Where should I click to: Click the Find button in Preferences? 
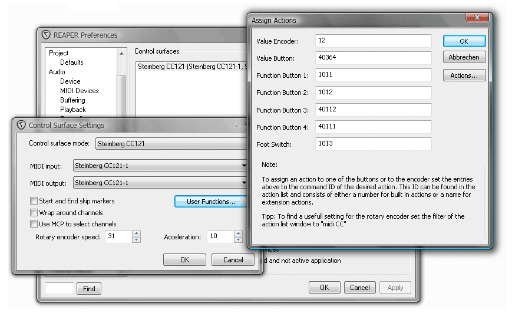click(89, 288)
